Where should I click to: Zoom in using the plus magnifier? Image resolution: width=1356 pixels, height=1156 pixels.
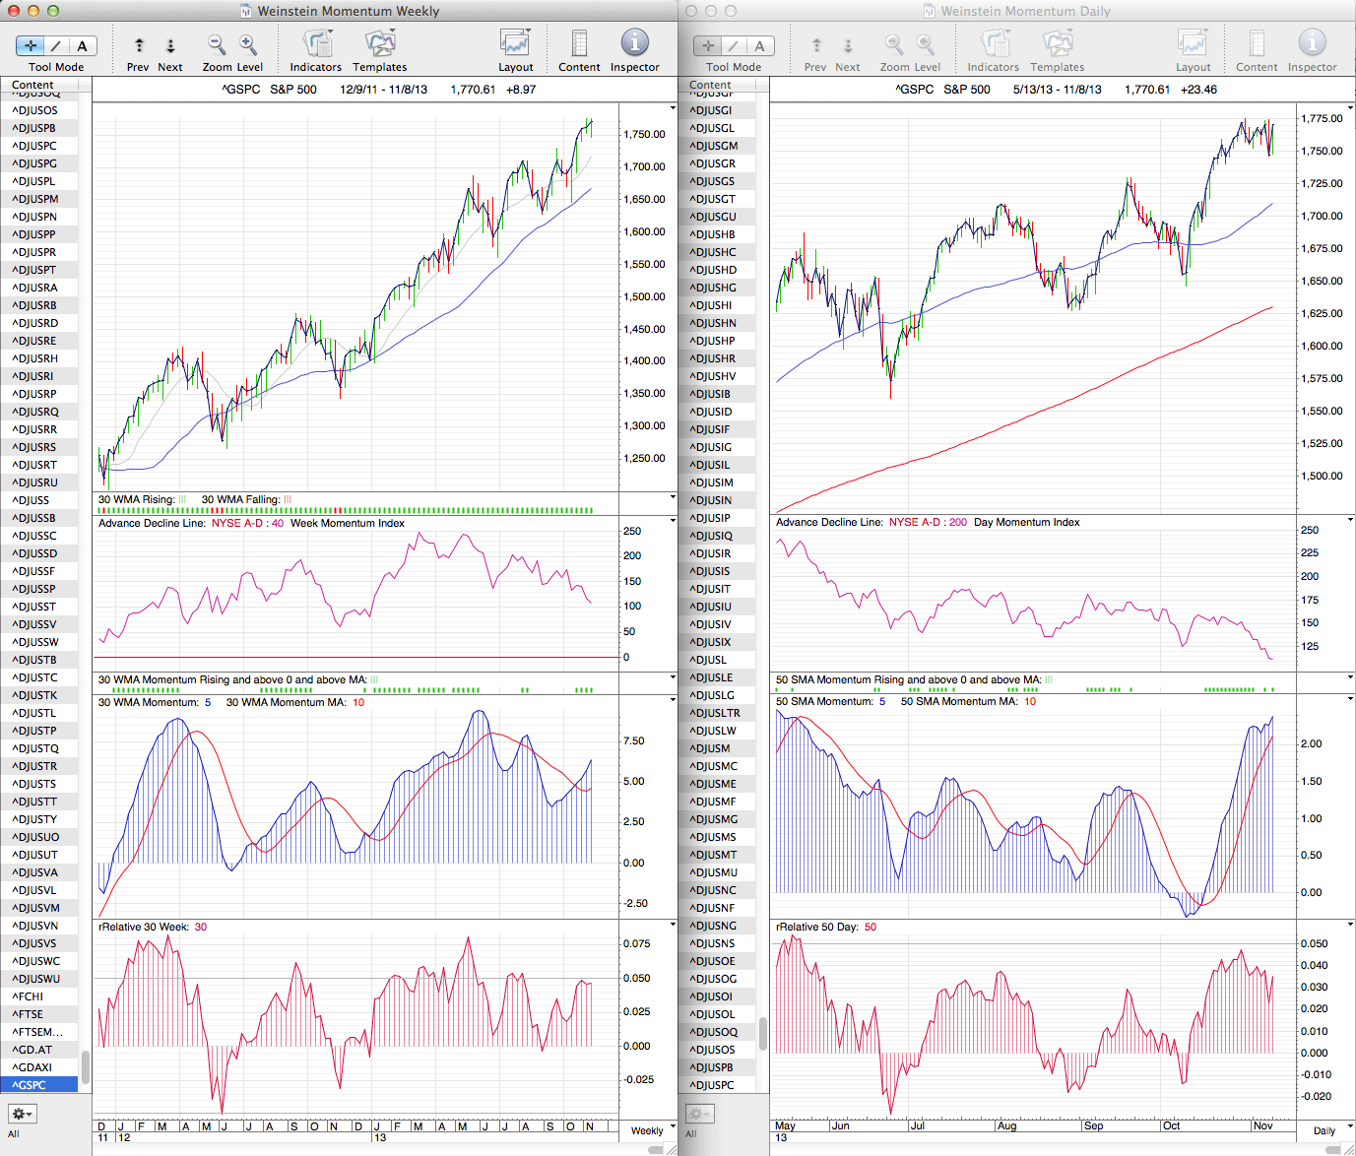248,45
